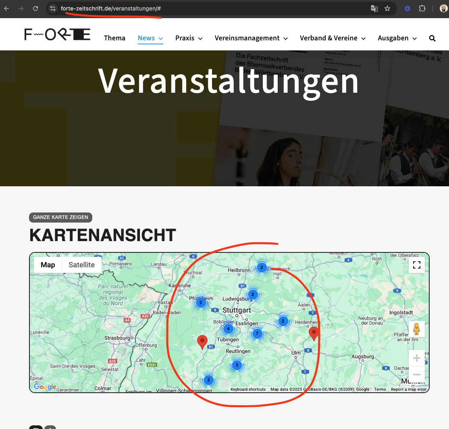
Task: Open map Keyboard shortcuts
Action: coord(248,389)
